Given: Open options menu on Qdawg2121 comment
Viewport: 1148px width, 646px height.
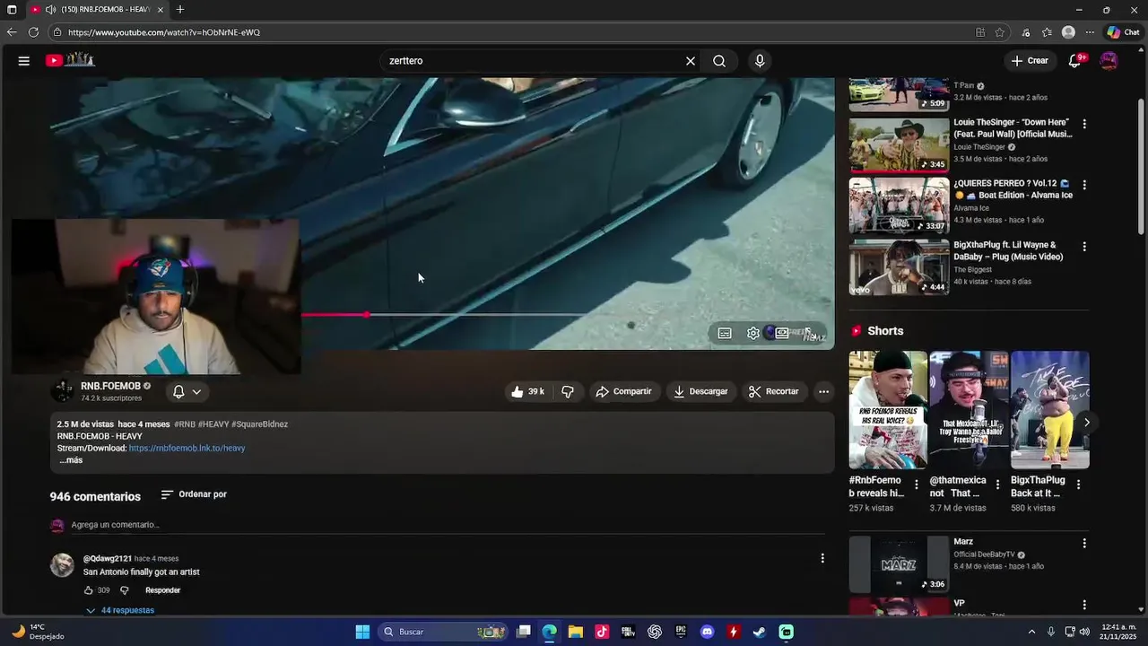Looking at the screenshot, I should point(822,558).
